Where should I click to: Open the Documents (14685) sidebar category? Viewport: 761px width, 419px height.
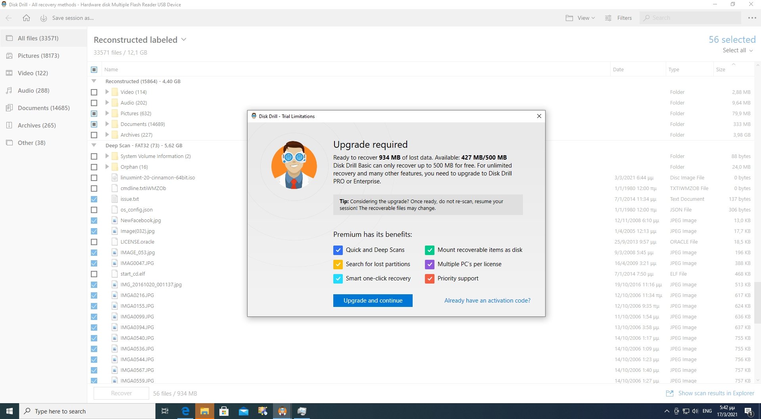[44, 108]
